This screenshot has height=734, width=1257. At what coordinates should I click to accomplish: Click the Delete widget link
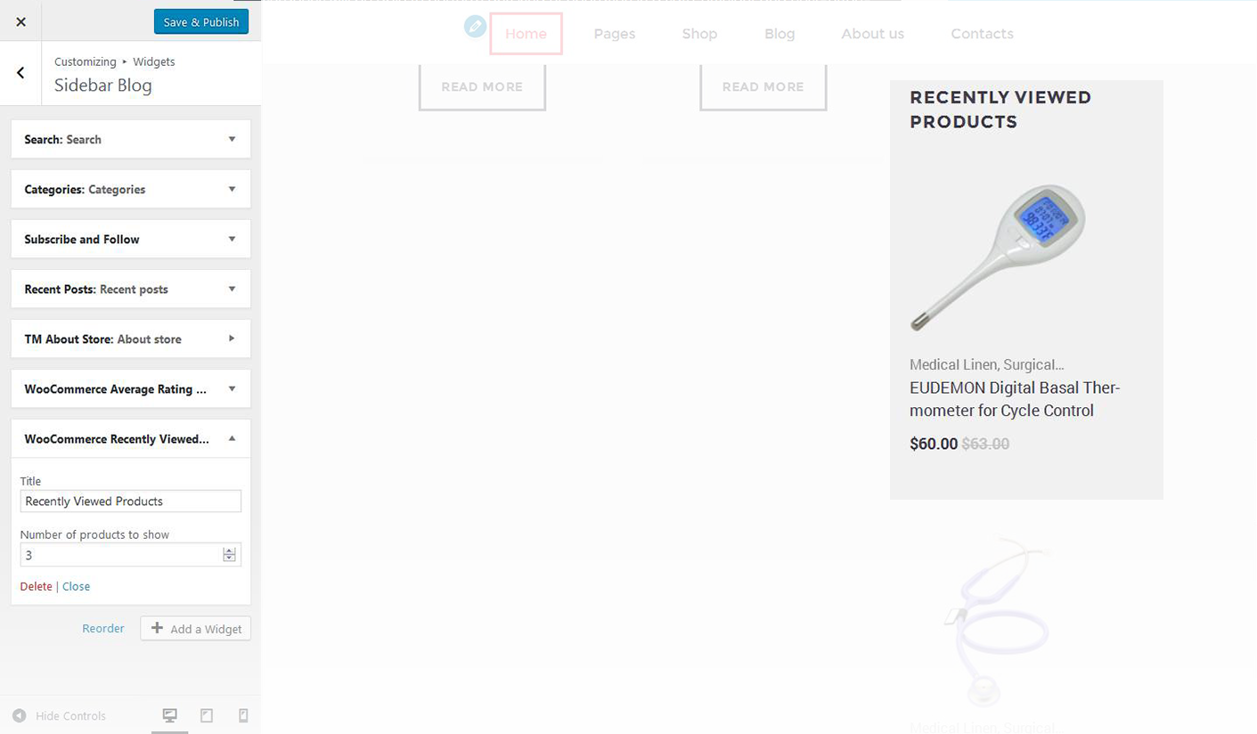coord(36,586)
